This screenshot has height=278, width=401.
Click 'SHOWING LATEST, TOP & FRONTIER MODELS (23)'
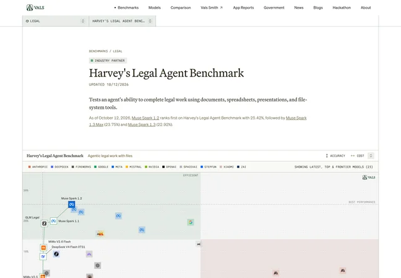334,167
